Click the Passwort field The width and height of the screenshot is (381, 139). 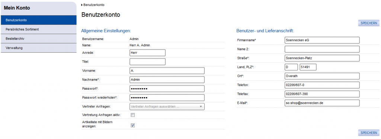pyautogui.click(x=167, y=89)
